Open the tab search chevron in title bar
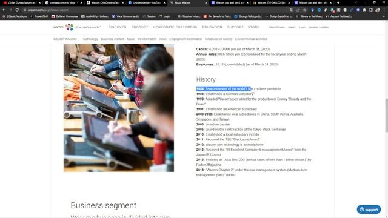This screenshot has height=218, width=388. coord(356,2)
